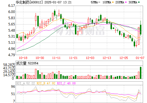This screenshot has height=103, width=147.
Task: Select the 11-21 date axis label
Action: tap(73, 58)
